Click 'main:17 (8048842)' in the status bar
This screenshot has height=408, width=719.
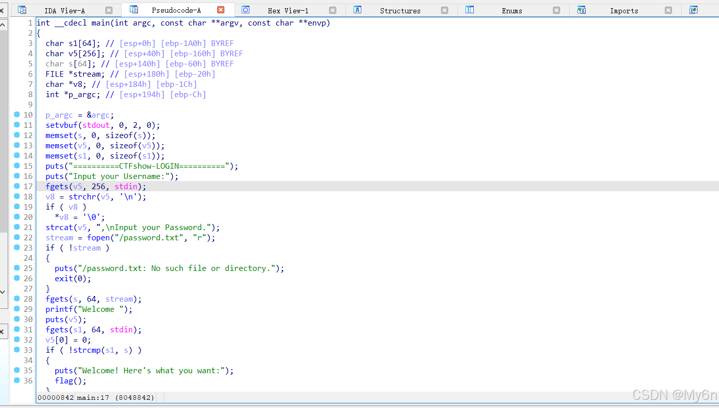click(115, 397)
